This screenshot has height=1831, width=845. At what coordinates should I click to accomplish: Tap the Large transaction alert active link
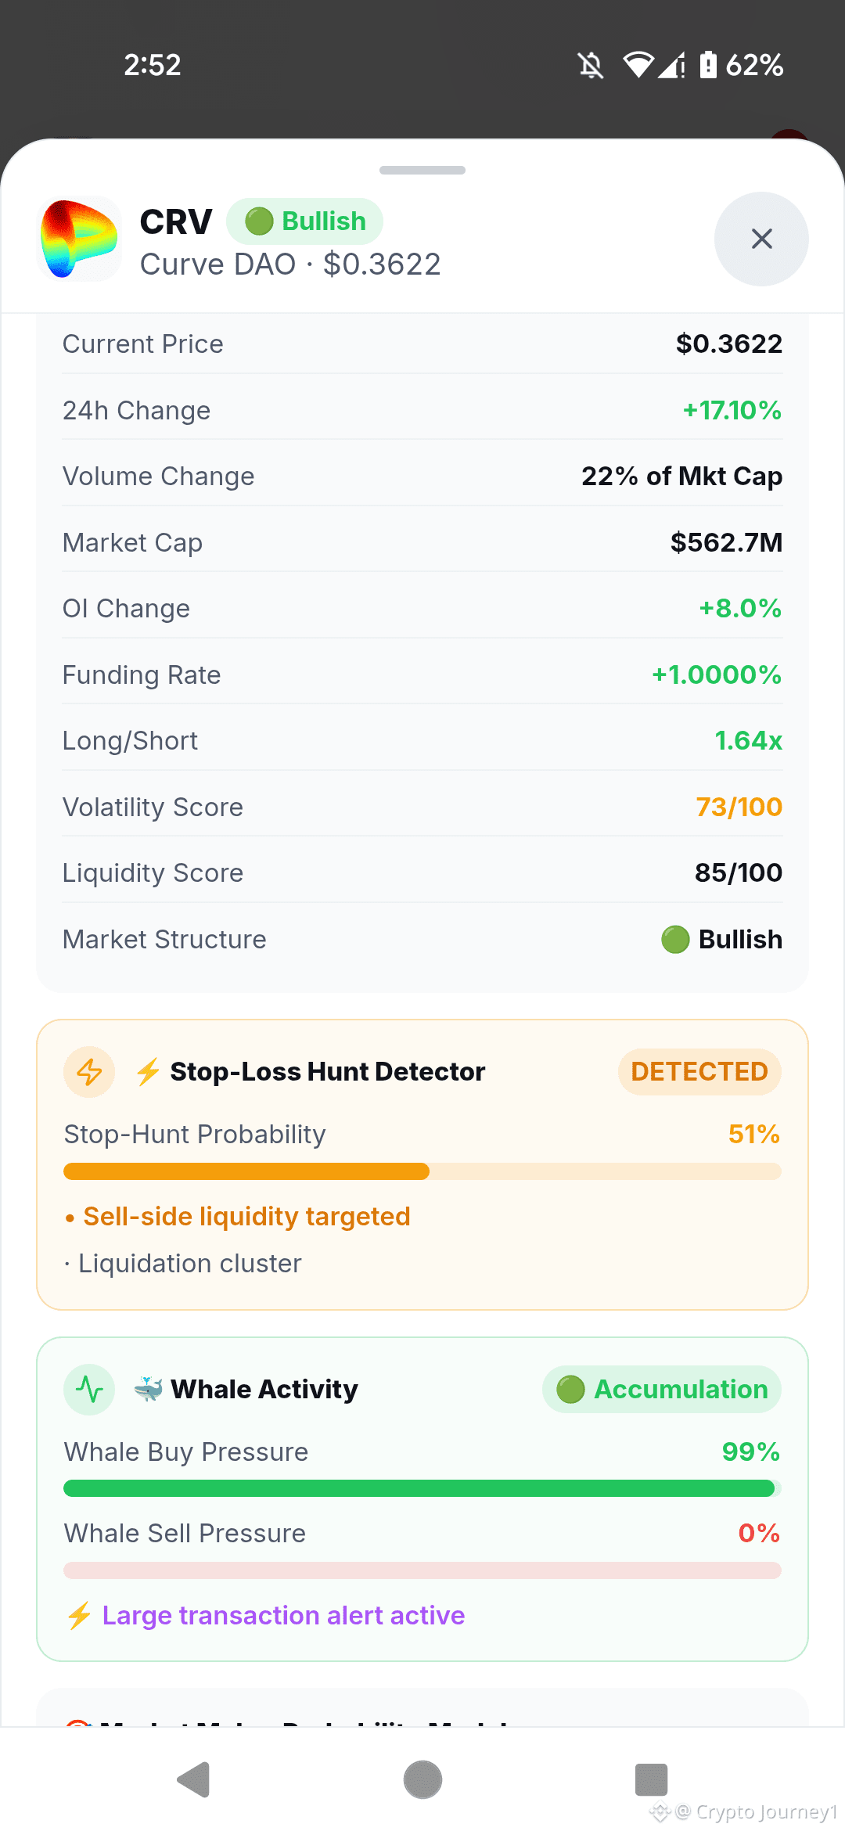pyautogui.click(x=283, y=1615)
